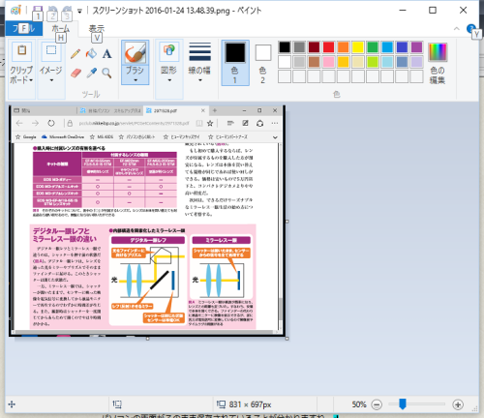Click the Save icon in quick access toolbar
The image size is (484, 418).
click(38, 11)
